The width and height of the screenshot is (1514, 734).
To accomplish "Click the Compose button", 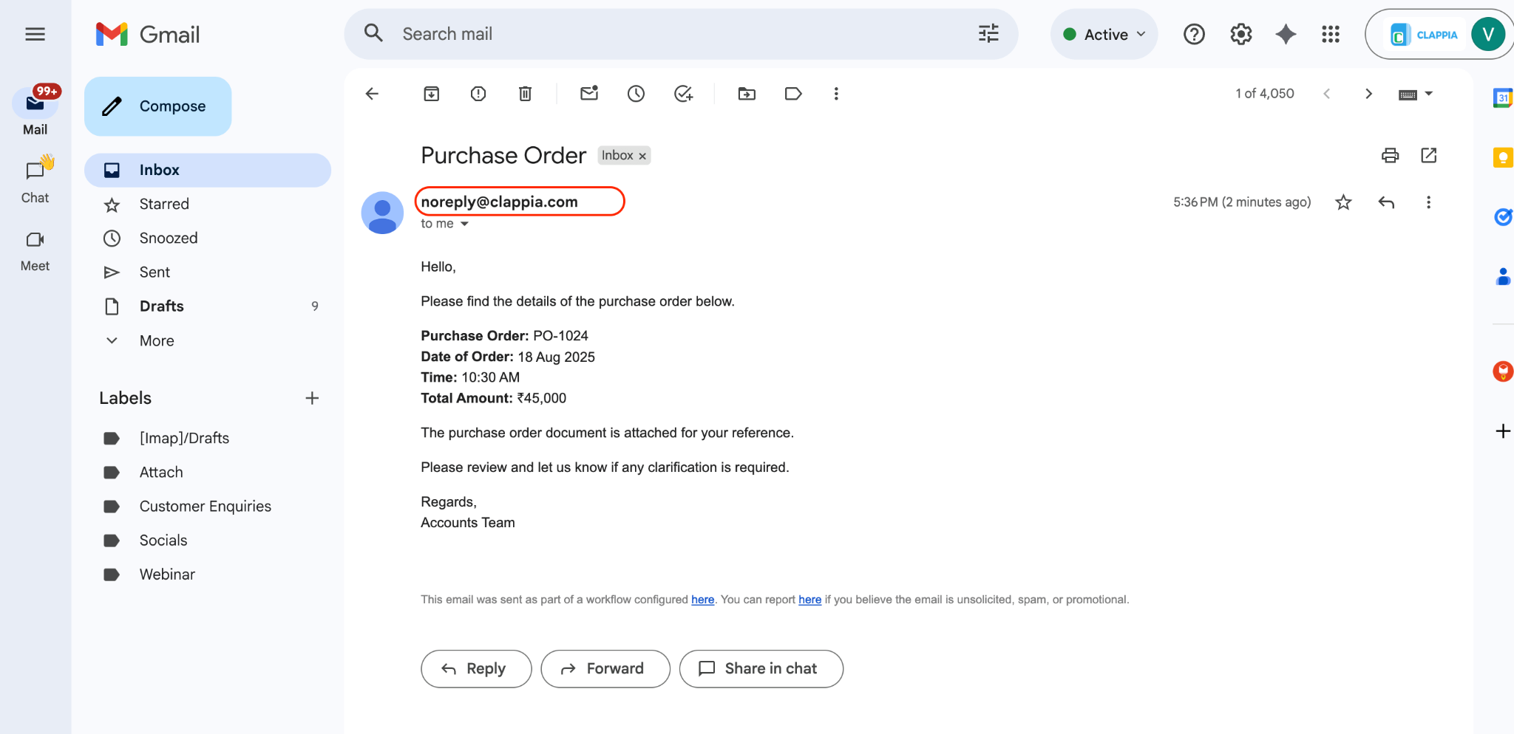I will [x=157, y=106].
